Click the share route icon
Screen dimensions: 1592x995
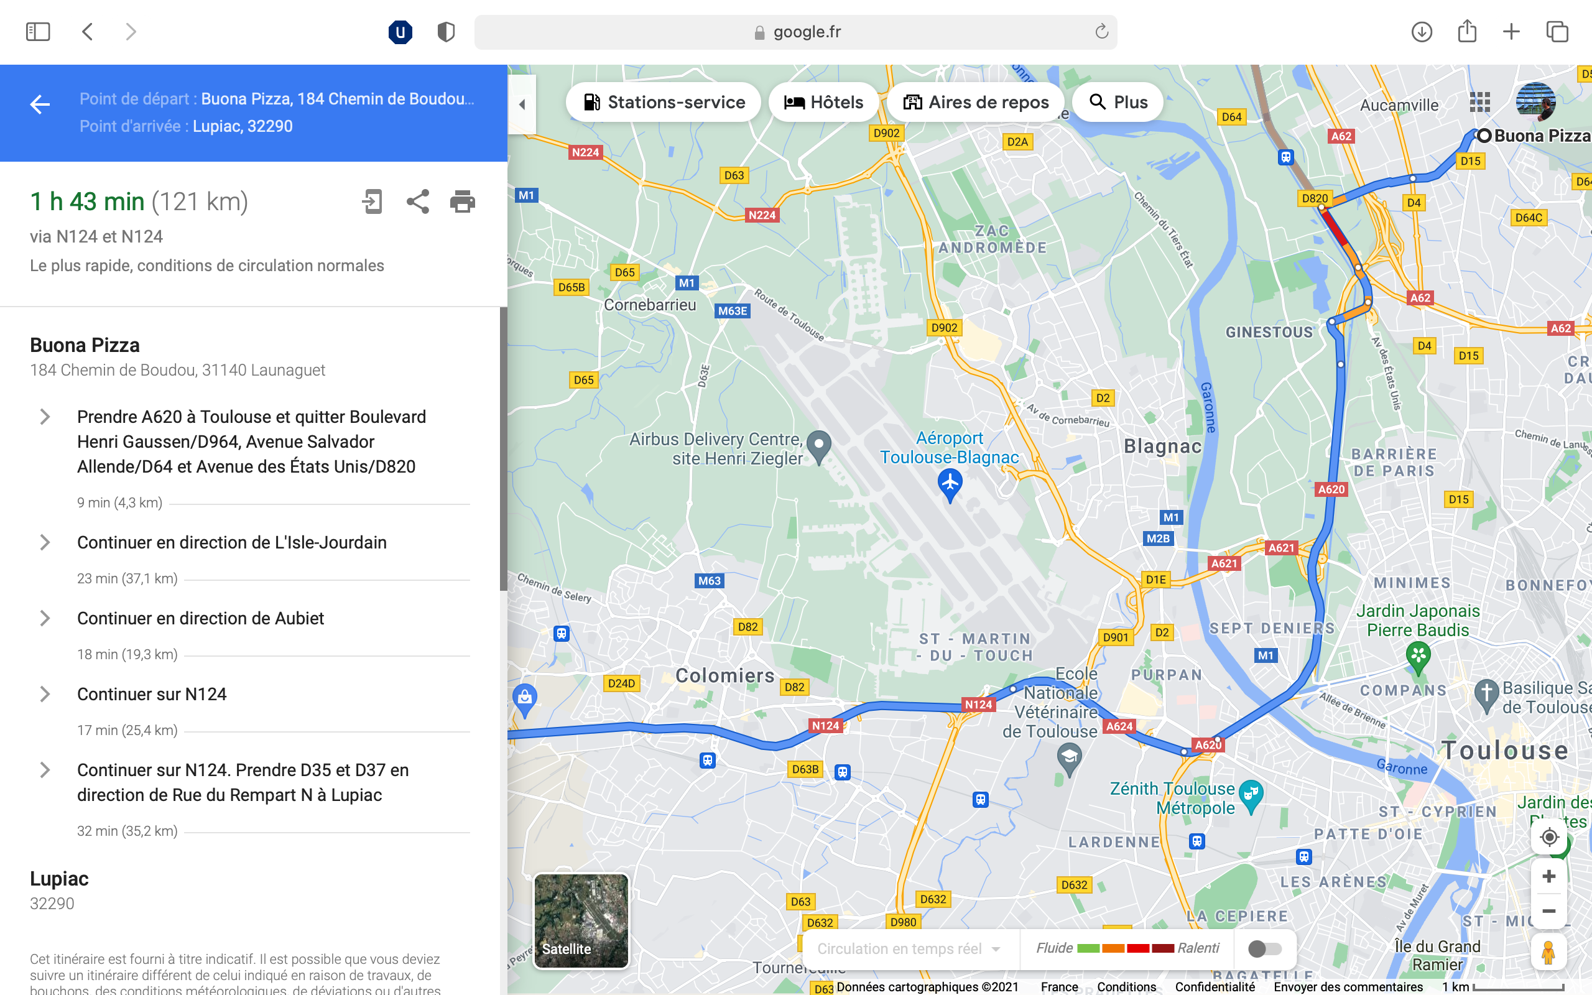(x=418, y=201)
